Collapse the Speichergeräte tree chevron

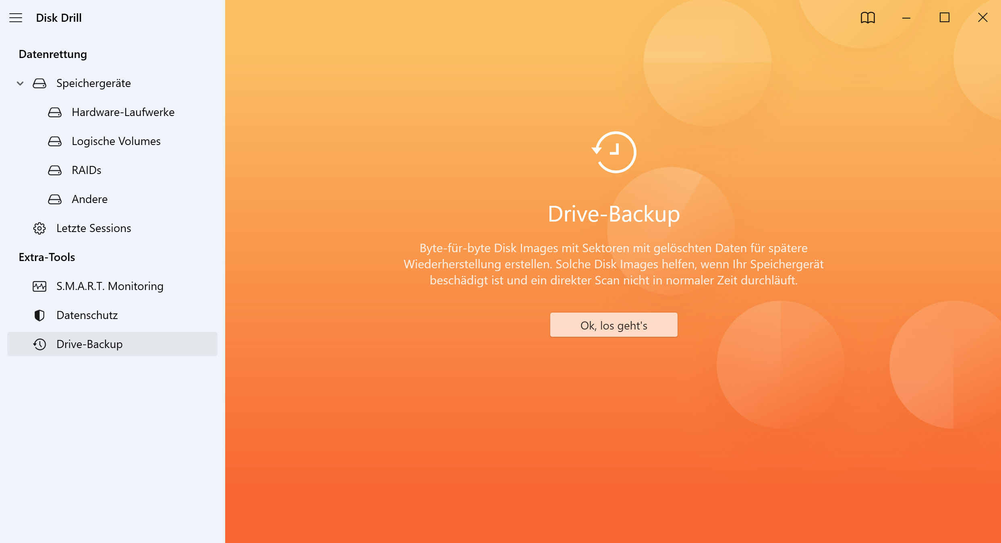[20, 83]
